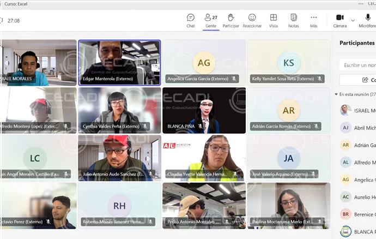Click muted mic icon on Cynthia Valdes tile
Image resolution: width=376 pixels, height=239 pixels.
pyautogui.click(x=145, y=126)
